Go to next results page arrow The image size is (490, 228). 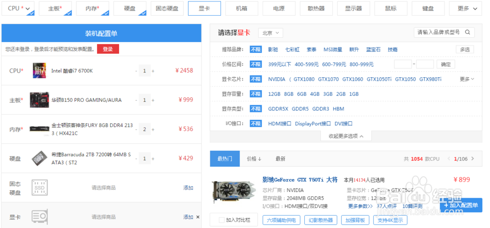(x=472, y=159)
